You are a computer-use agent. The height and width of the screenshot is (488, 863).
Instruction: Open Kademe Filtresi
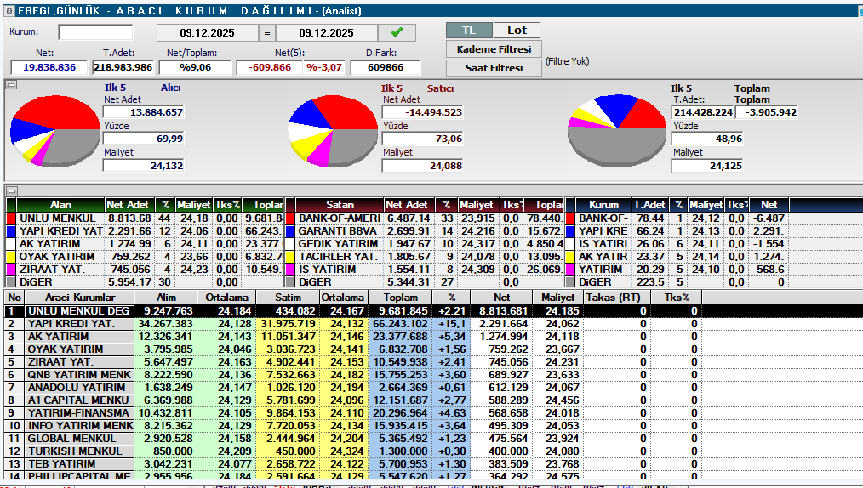coord(494,49)
